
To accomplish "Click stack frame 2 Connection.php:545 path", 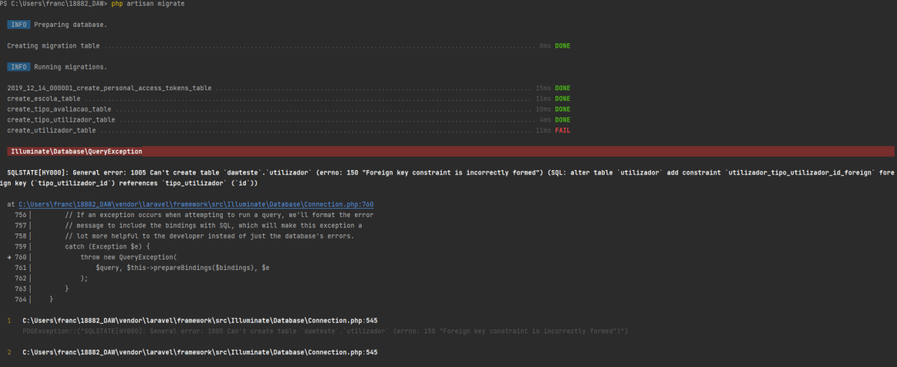I will point(200,351).
